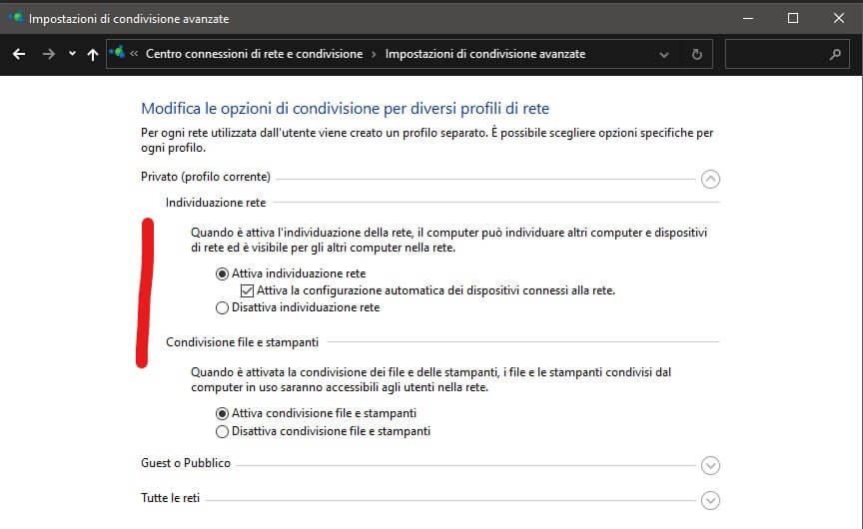Click the network icon in address bar
The width and height of the screenshot is (863, 529).
coord(119,54)
